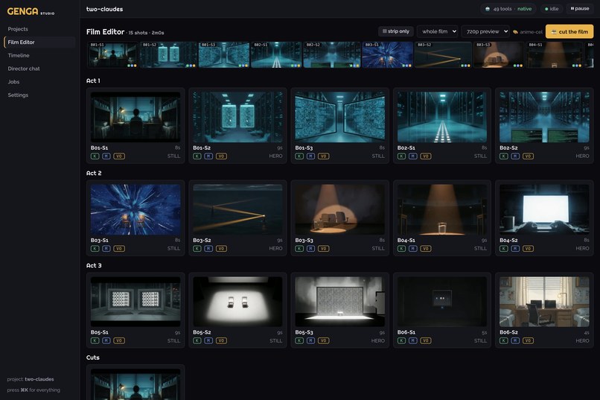
Task: Click the anime-cel style label
Action: pos(531,32)
